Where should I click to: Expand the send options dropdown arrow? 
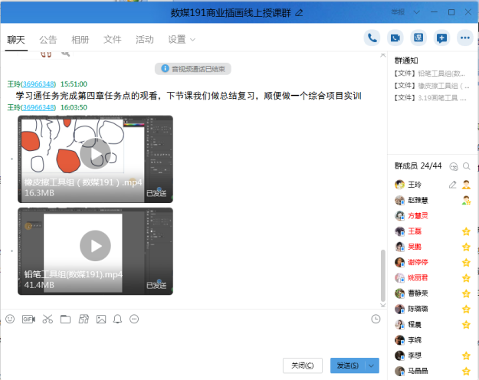click(x=372, y=365)
